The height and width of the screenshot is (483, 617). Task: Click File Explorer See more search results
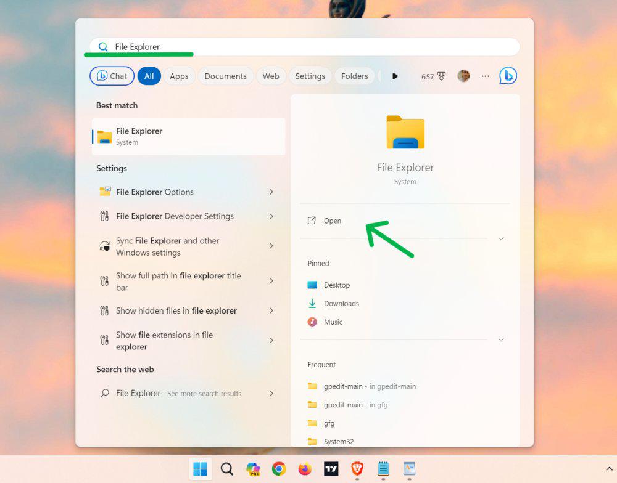pyautogui.click(x=188, y=393)
